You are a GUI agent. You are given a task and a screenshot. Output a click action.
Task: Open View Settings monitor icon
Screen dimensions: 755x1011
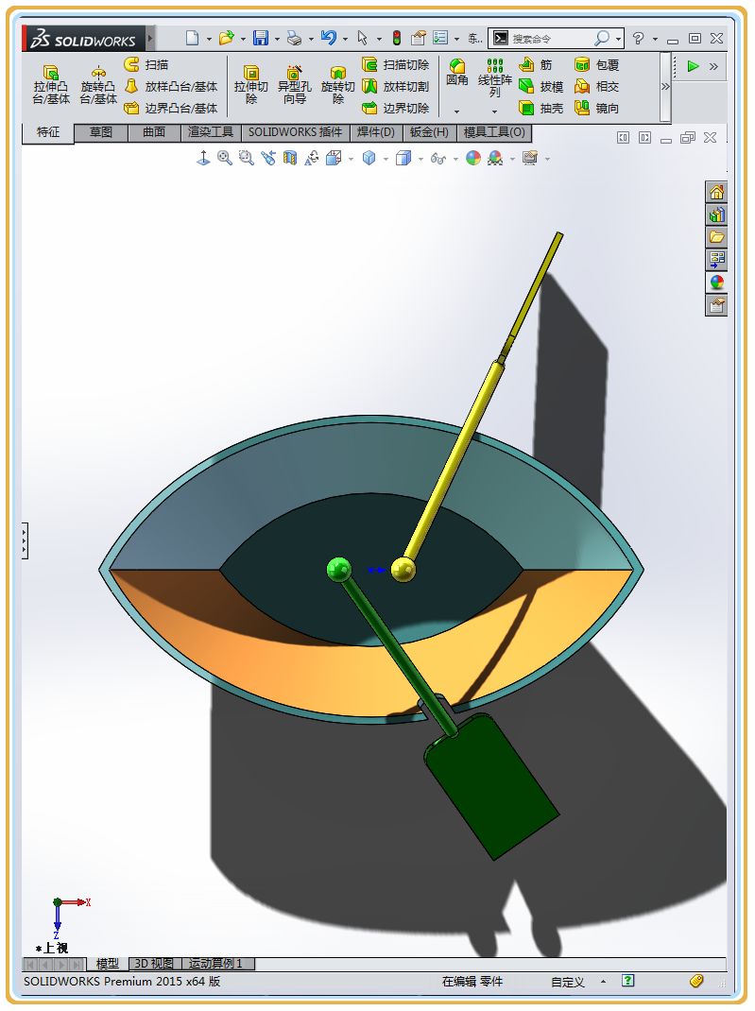(x=530, y=158)
